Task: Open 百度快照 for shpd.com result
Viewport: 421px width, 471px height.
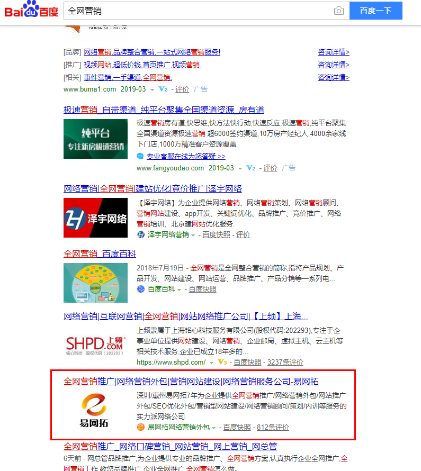Action: coord(248,363)
